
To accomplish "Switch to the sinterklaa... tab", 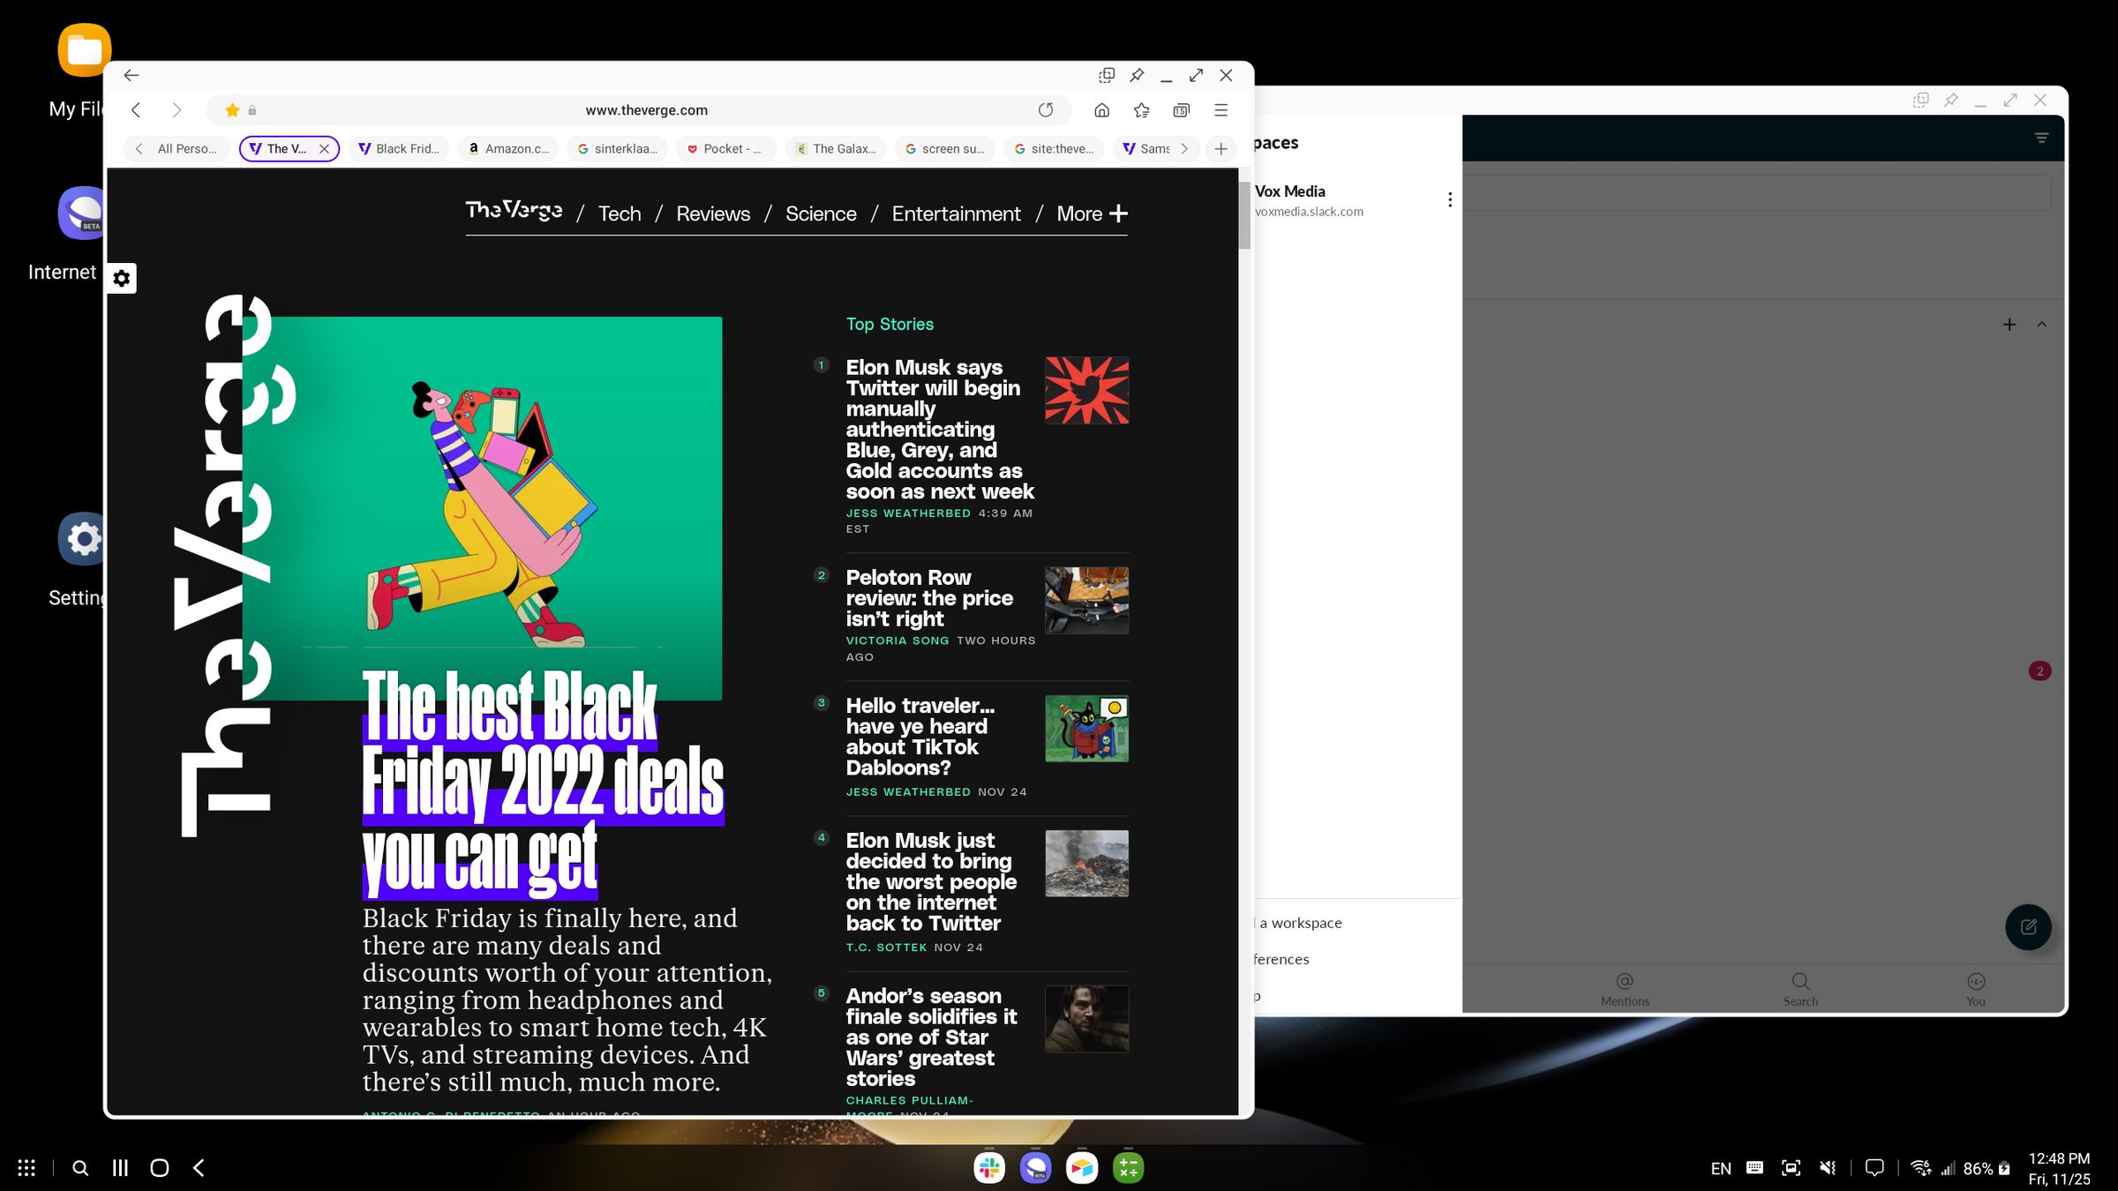I will pos(618,149).
